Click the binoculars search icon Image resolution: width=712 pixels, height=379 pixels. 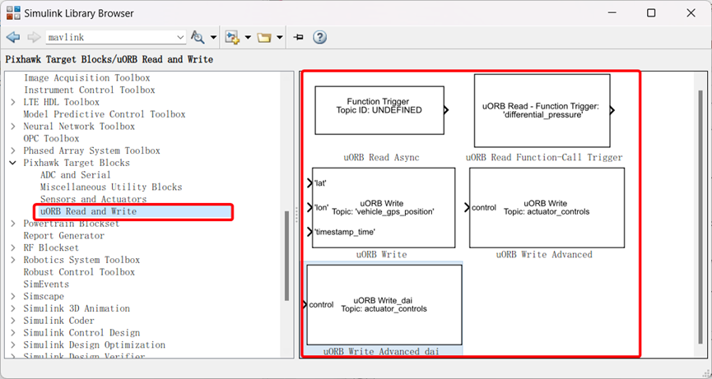198,37
